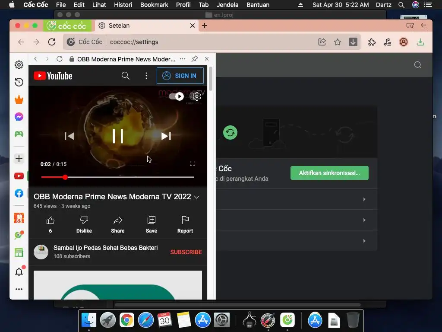
Task: Open profile avatar in toolbar
Action: coord(404,42)
